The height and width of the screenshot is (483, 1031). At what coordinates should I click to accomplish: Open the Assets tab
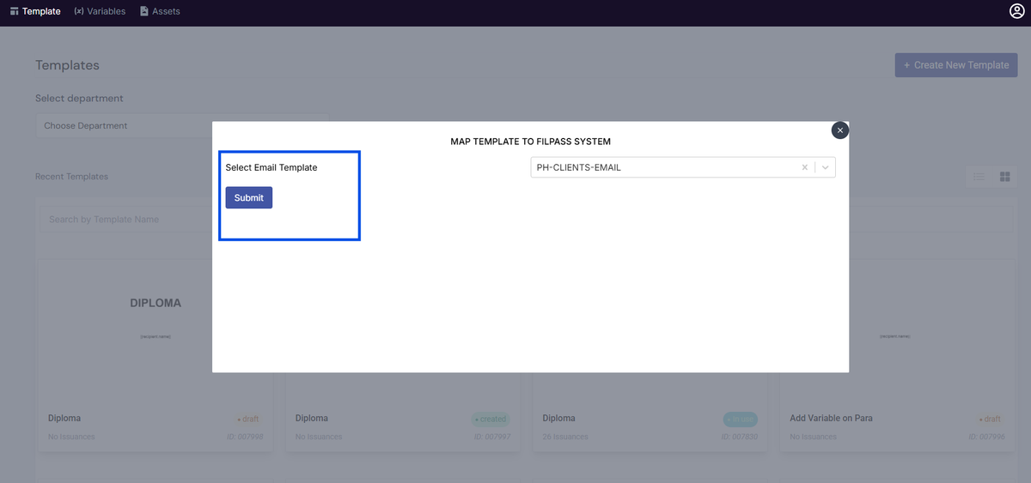[x=160, y=11]
